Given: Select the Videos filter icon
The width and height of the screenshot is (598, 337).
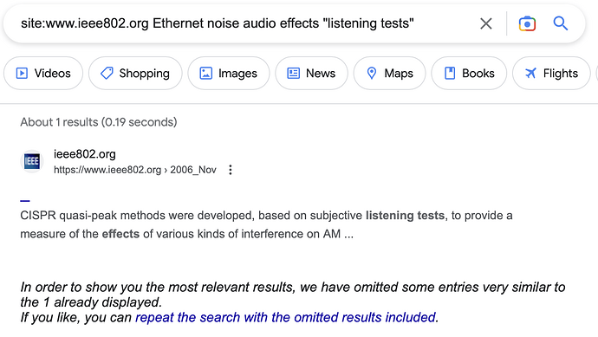Looking at the screenshot, I should 23,73.
